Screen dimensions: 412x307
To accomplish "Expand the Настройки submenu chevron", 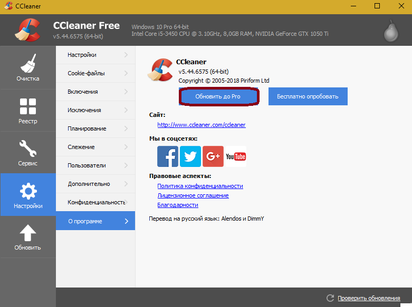I will 126,55.
